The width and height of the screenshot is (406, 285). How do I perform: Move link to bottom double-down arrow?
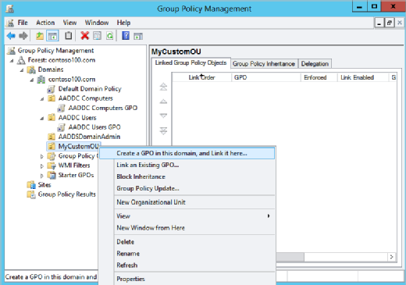163,130
